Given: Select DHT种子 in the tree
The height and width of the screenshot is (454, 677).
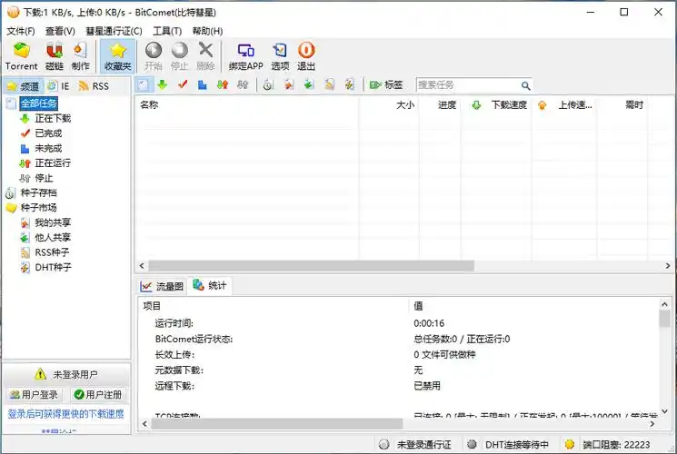Looking at the screenshot, I should [53, 267].
